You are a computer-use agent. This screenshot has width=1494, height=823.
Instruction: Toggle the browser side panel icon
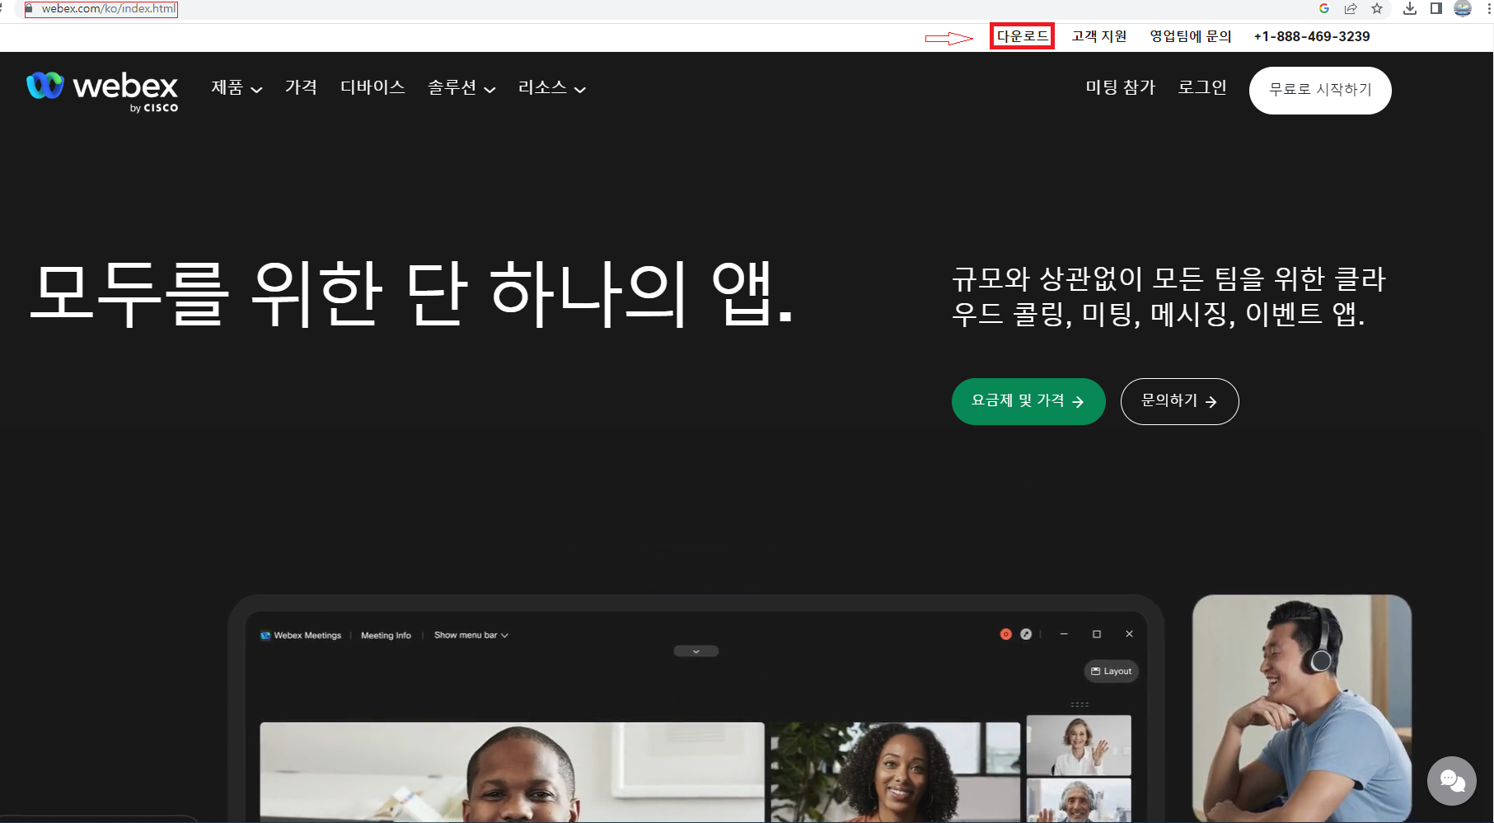pos(1435,9)
